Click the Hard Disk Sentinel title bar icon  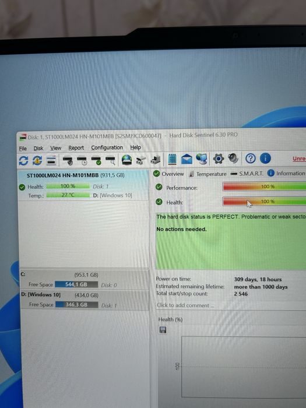[23, 137]
